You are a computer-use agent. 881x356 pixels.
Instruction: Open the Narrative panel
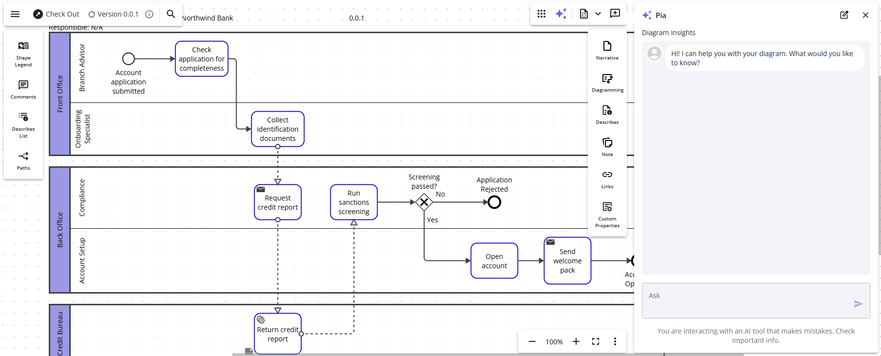pyautogui.click(x=607, y=50)
